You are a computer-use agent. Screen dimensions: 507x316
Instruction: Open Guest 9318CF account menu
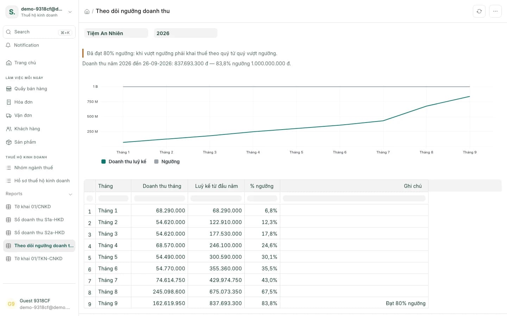point(39,304)
